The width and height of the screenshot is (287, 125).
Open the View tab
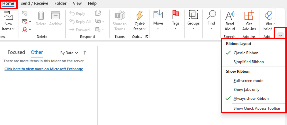[x=77, y=3]
